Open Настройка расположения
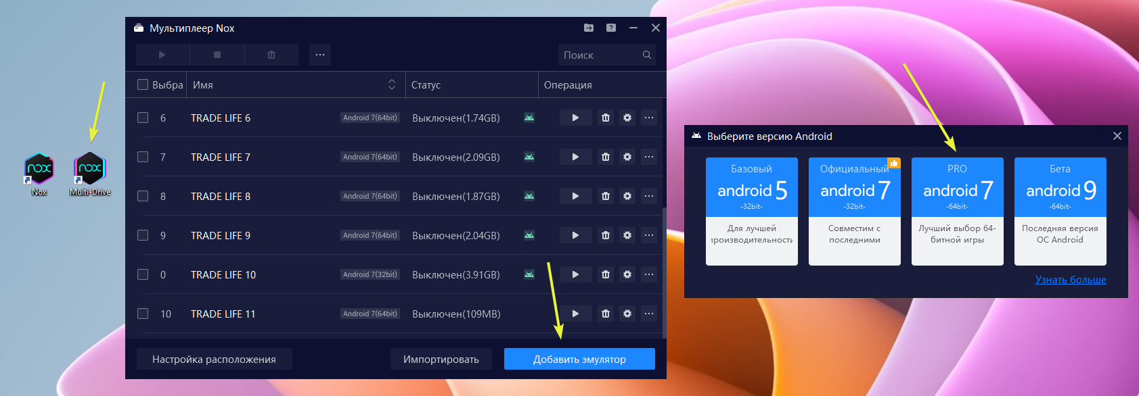The height and width of the screenshot is (396, 1139). click(214, 359)
